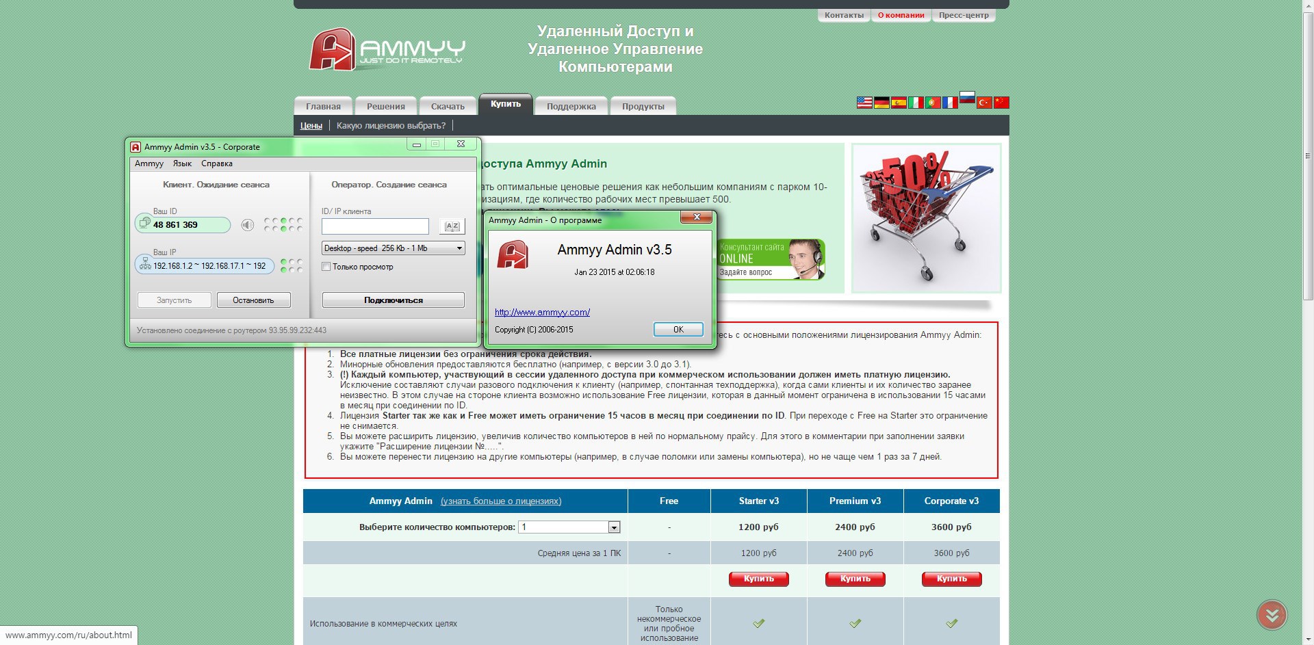The width and height of the screenshot is (1314, 645).
Task: Click the Контакты top link
Action: (x=844, y=15)
